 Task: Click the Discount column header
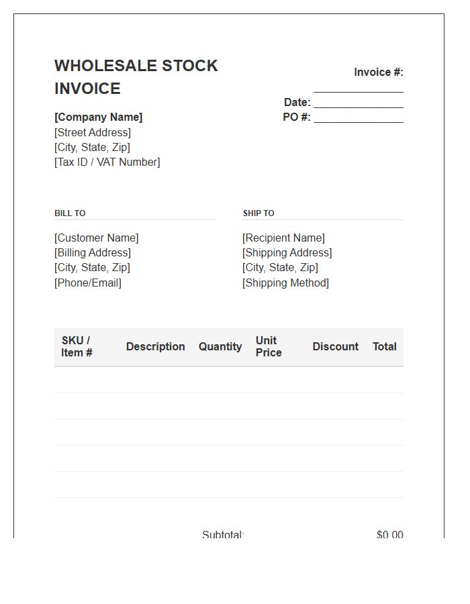click(x=335, y=346)
